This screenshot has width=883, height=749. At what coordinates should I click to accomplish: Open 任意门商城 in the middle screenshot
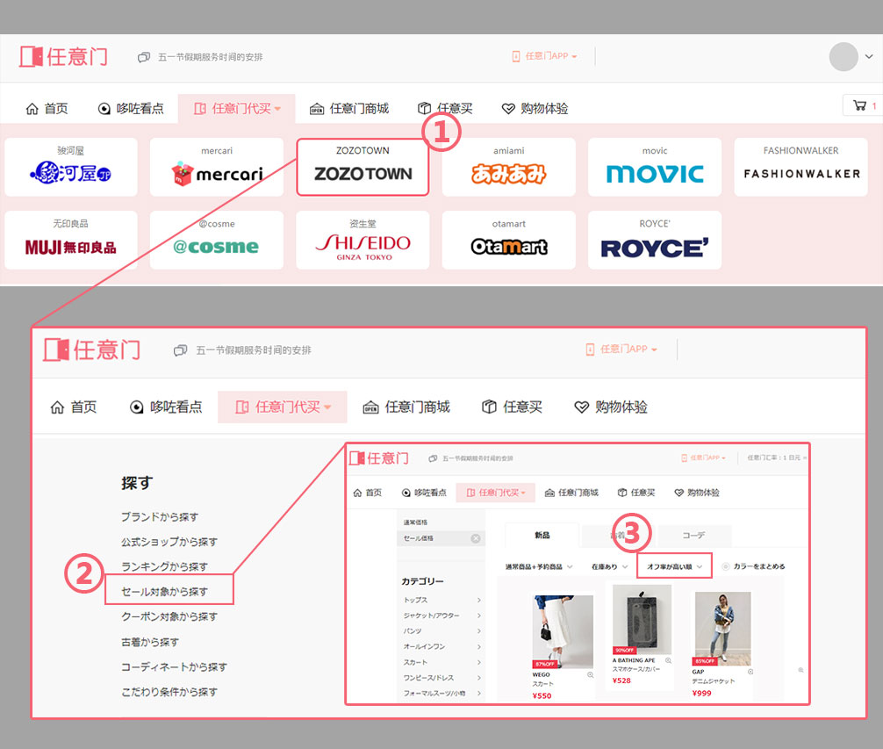(x=406, y=407)
